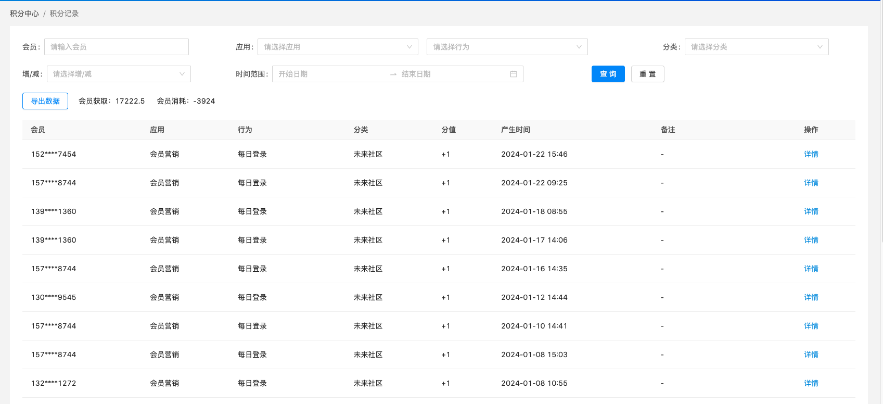Click the 会员 column header
The height and width of the screenshot is (404, 883).
(38, 130)
